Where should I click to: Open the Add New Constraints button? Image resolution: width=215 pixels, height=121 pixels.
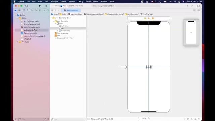coord(192,119)
